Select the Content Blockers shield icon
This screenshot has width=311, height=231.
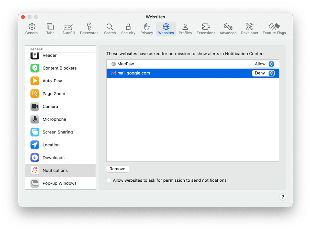tap(35, 68)
